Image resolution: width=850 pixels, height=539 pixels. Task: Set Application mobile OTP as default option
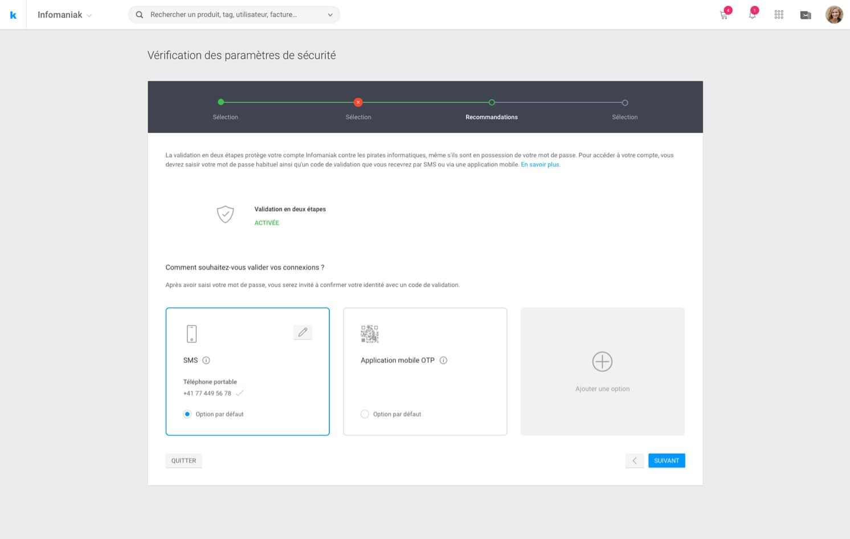pos(365,414)
